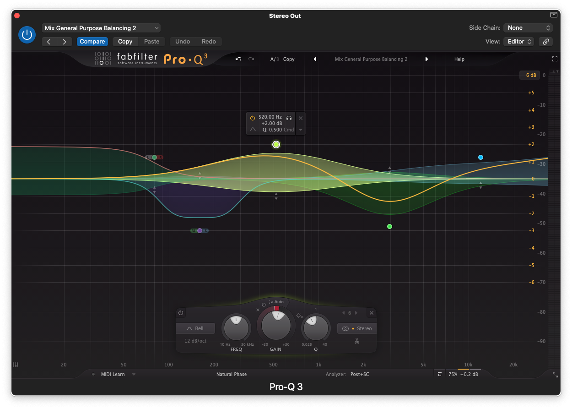The height and width of the screenshot is (409, 572).
Task: Click the GAIN knob
Action: click(x=275, y=325)
